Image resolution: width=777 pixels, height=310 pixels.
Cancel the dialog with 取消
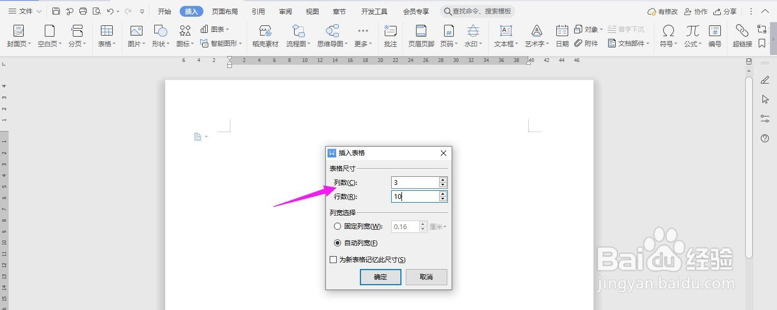pyautogui.click(x=426, y=277)
